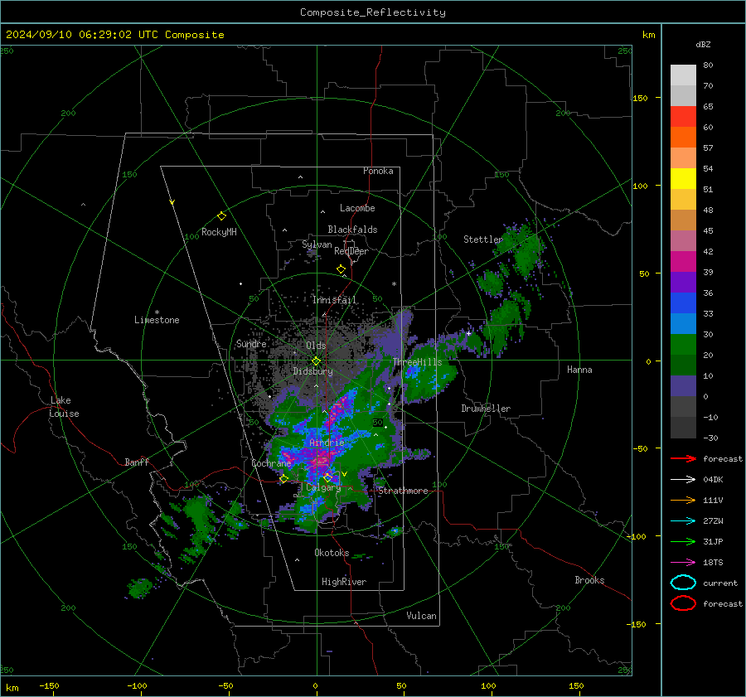Click the HighRiver map label
746x697 pixels.
tap(344, 582)
